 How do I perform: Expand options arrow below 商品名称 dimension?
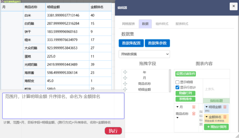177,118
